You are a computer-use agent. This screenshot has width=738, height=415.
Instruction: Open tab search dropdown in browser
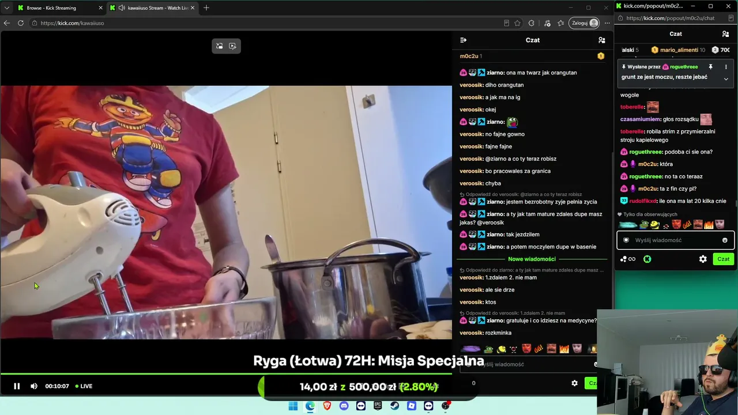point(7,8)
